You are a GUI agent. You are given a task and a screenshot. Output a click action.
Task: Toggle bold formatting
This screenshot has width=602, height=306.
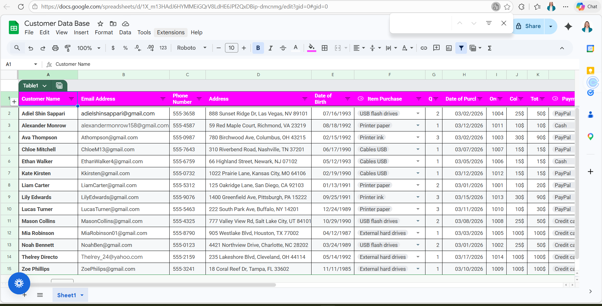(258, 48)
